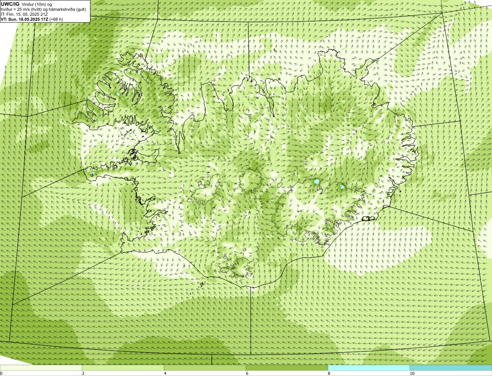Click the scale label '10'

coord(412,373)
